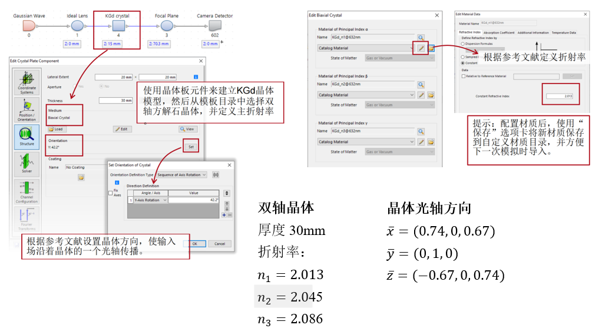Select the KGd crystal node
The height and width of the screenshot is (328, 602).
[x=118, y=26]
